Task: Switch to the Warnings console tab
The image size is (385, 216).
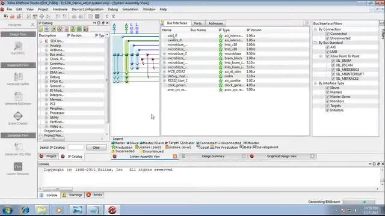Action: click(72, 195)
